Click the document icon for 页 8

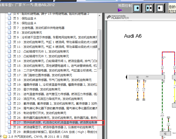pyautogui.click(x=9, y=32)
